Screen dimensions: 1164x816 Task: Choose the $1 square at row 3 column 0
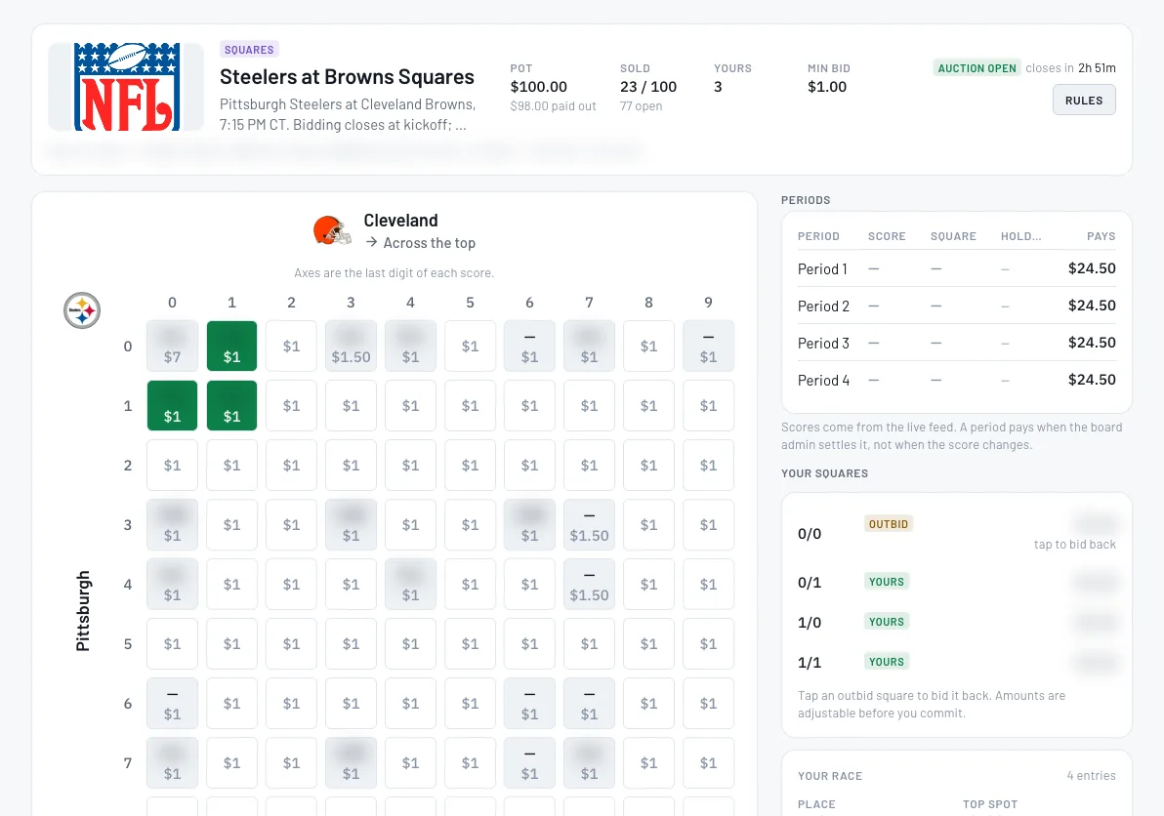coord(172,524)
